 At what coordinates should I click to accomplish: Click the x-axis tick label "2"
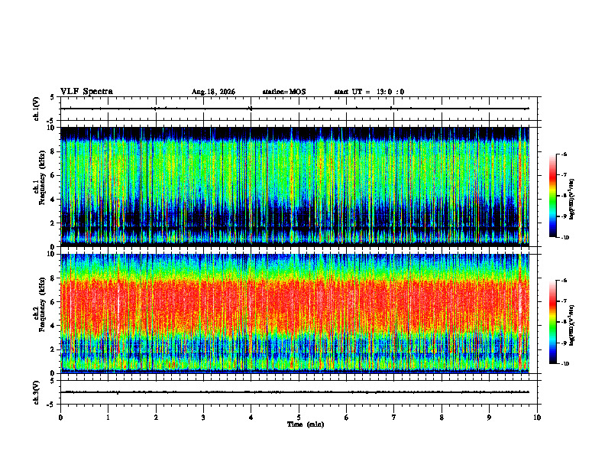(156, 418)
